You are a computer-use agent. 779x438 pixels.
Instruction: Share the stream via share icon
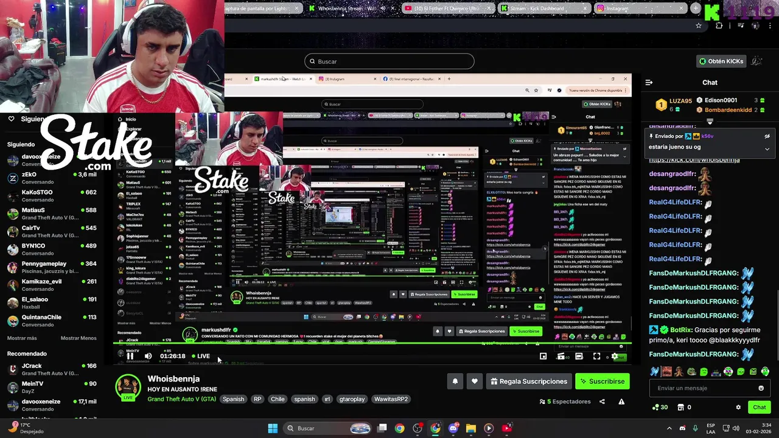point(602,401)
